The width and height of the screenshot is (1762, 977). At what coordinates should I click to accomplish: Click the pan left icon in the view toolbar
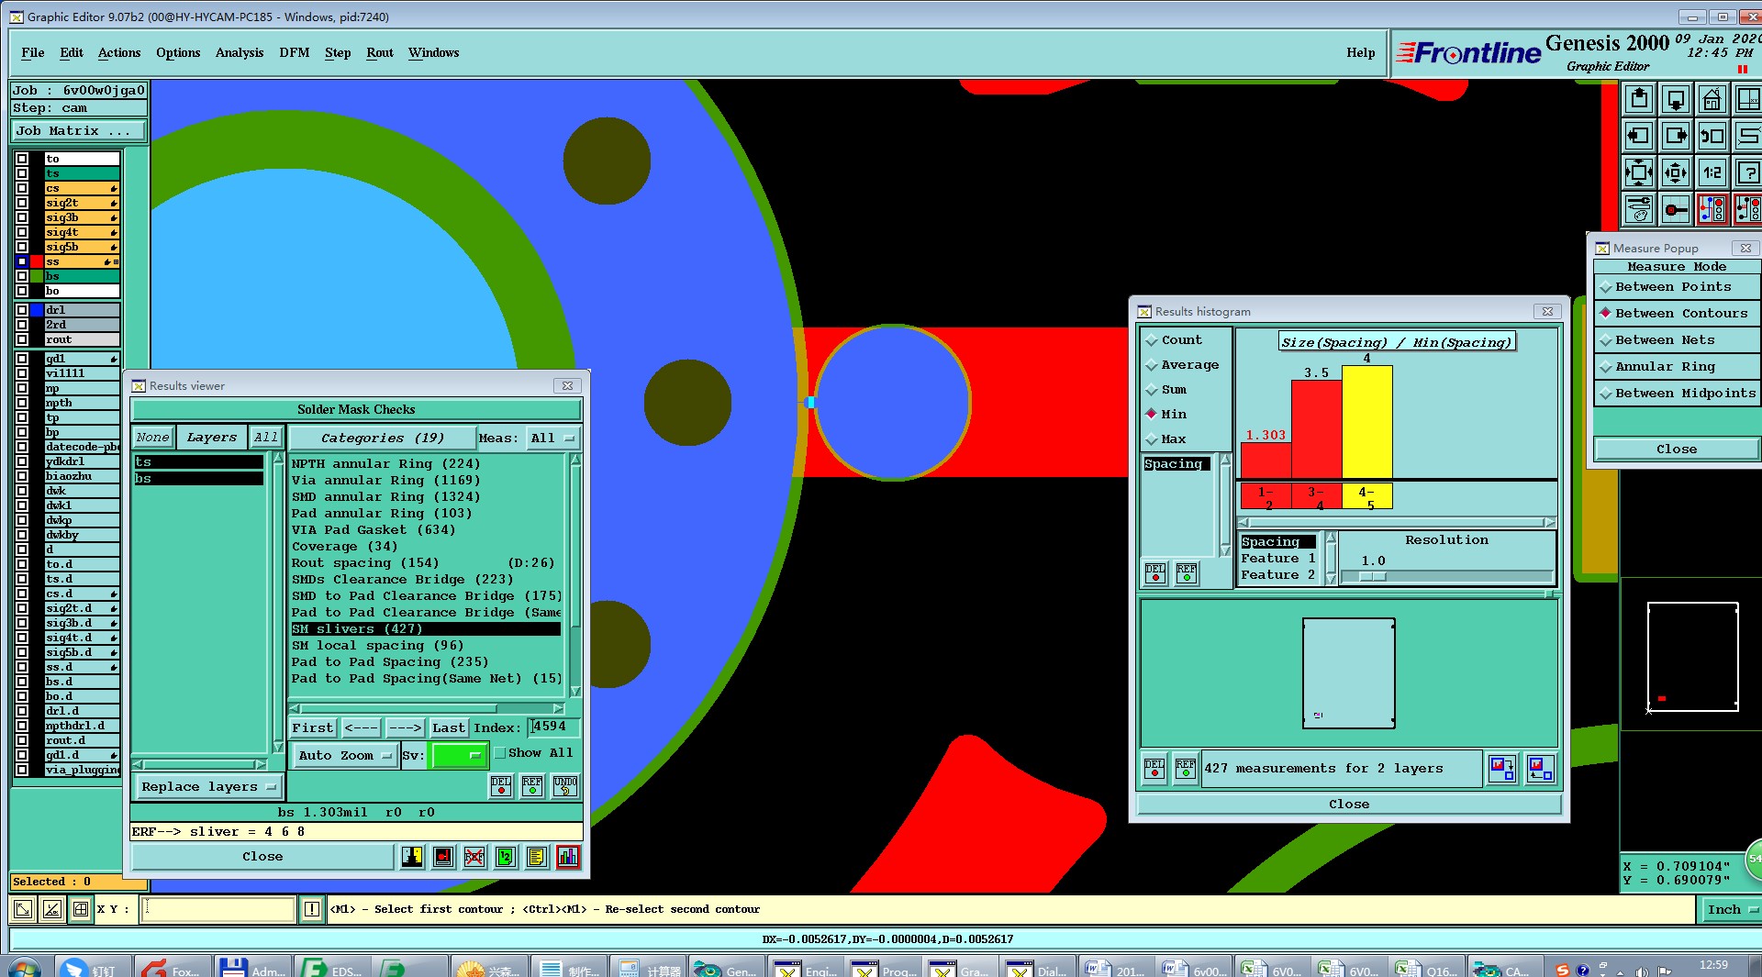[x=1639, y=136]
